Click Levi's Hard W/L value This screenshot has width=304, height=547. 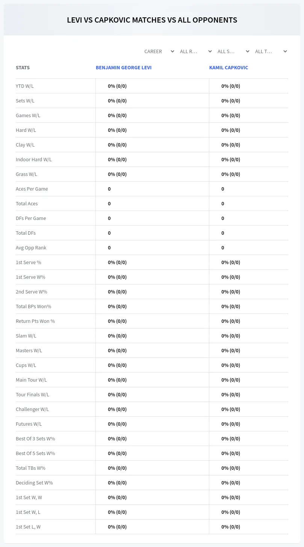[x=117, y=130]
